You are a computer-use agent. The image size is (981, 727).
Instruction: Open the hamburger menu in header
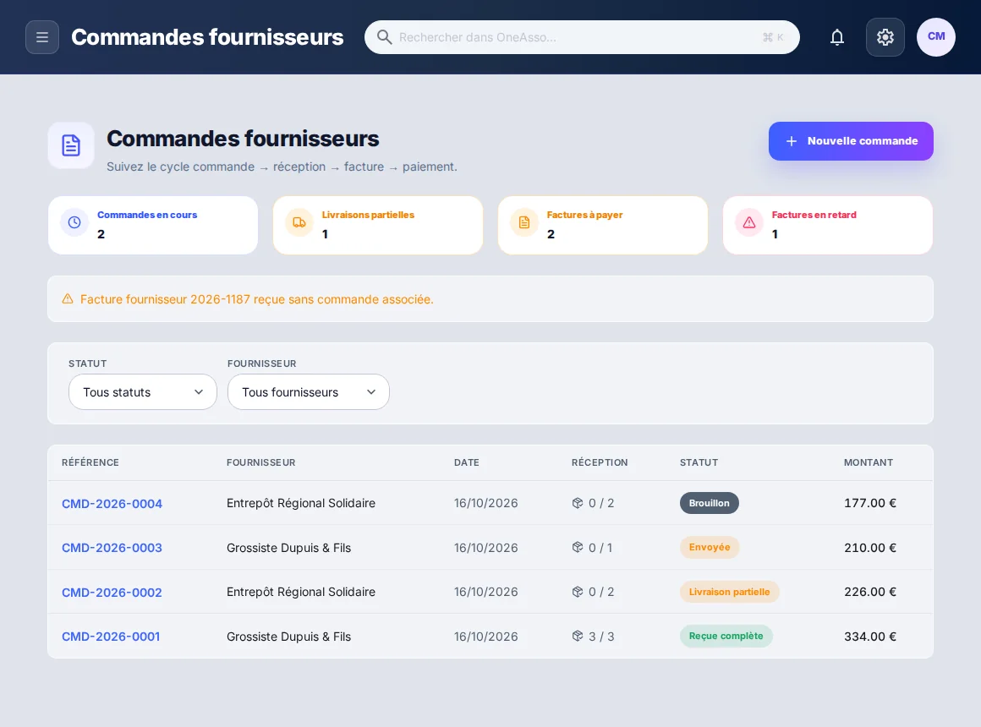42,37
